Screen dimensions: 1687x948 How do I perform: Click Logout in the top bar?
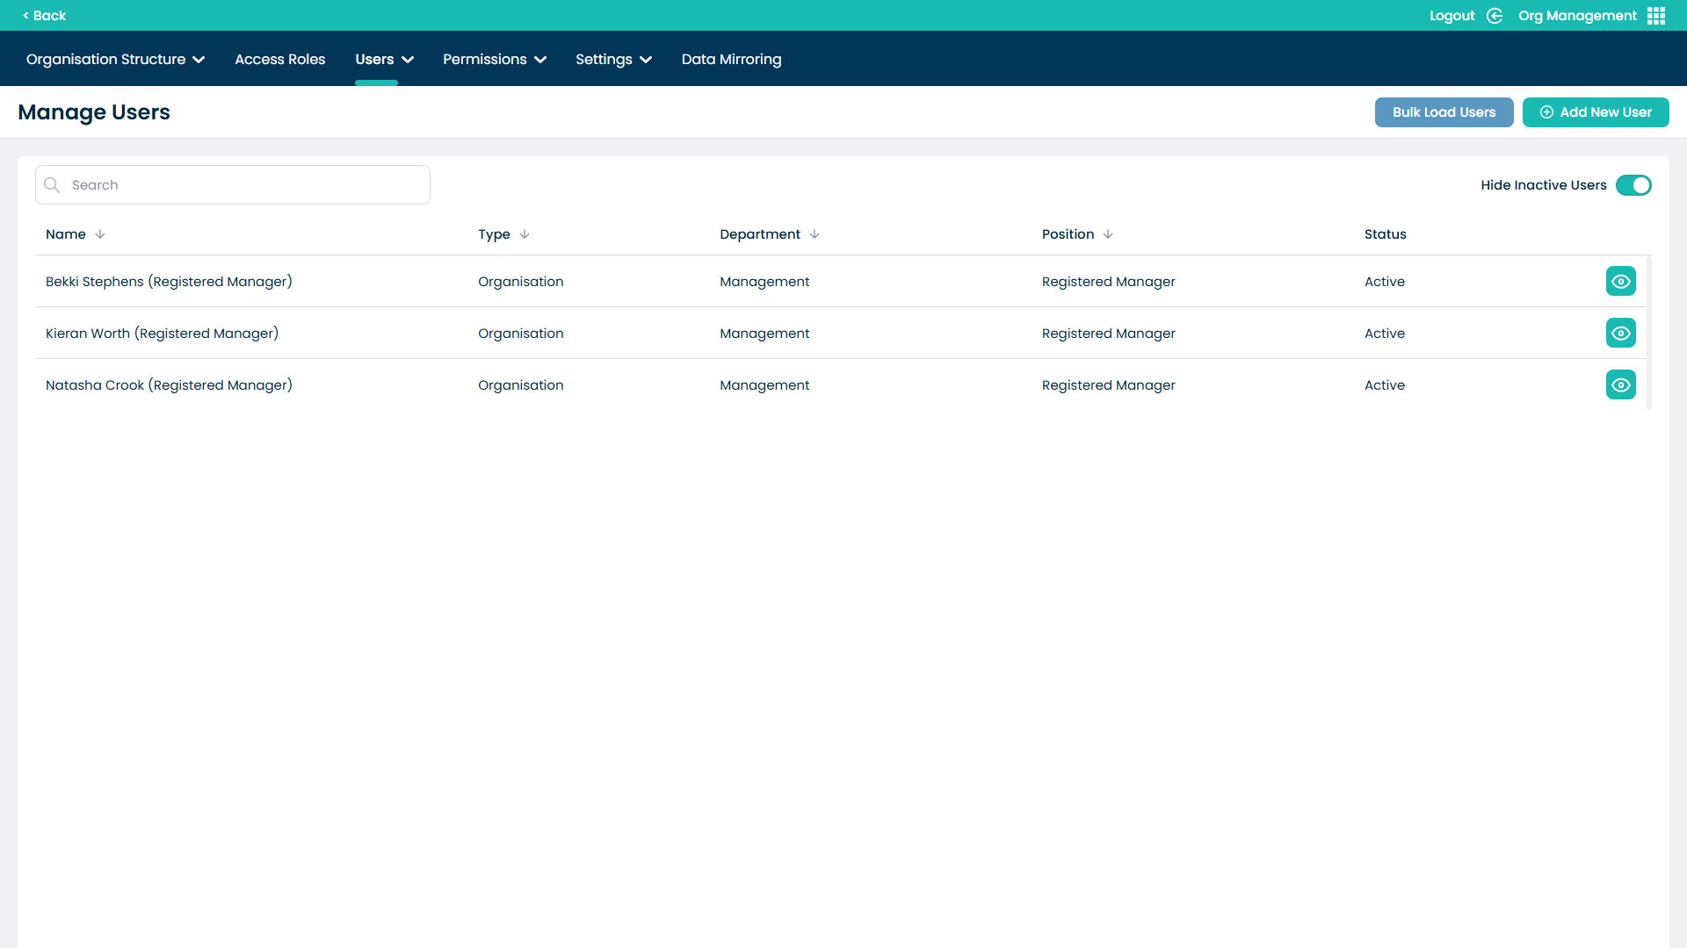click(1452, 15)
